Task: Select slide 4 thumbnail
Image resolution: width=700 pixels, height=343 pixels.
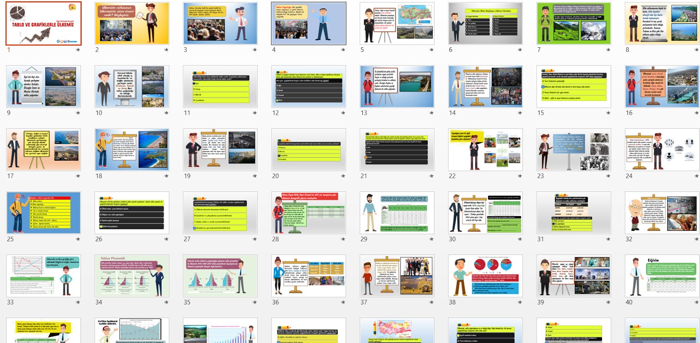Action: coord(309,24)
